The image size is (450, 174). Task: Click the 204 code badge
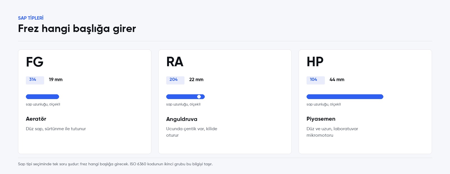[175, 80]
